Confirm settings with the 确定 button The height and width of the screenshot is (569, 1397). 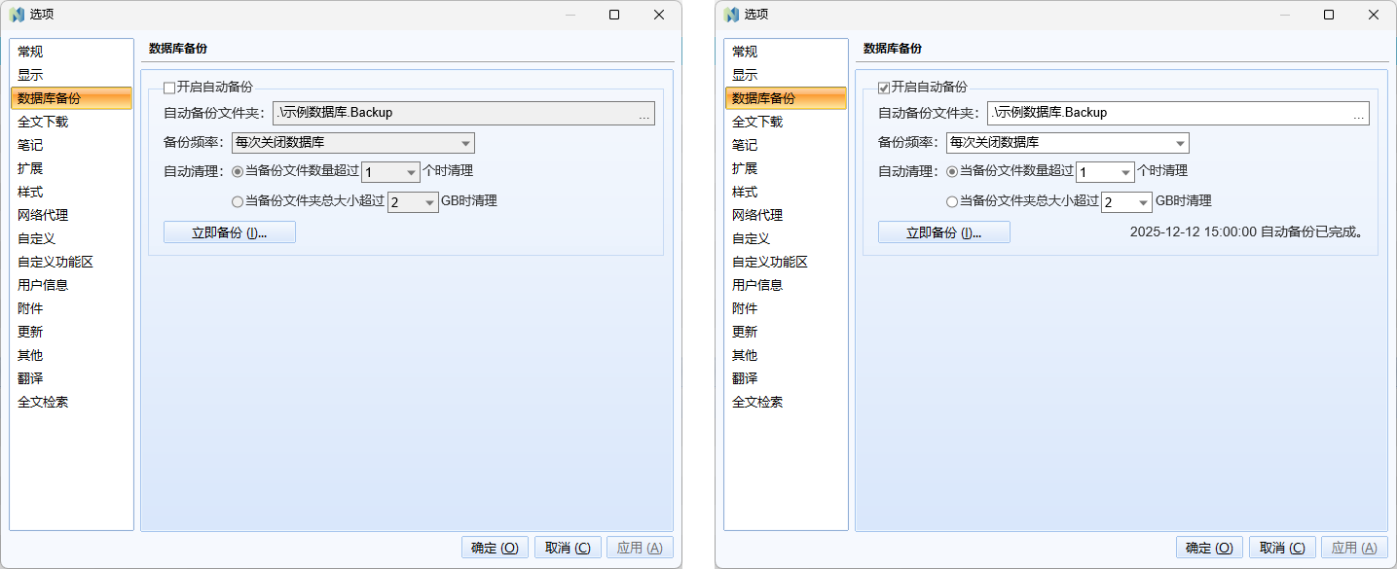pyautogui.click(x=495, y=547)
